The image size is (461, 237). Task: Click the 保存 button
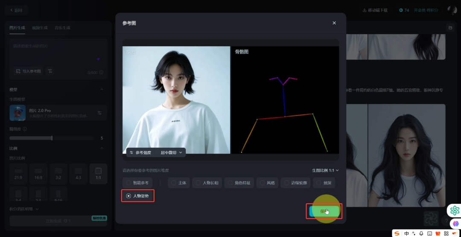click(324, 211)
